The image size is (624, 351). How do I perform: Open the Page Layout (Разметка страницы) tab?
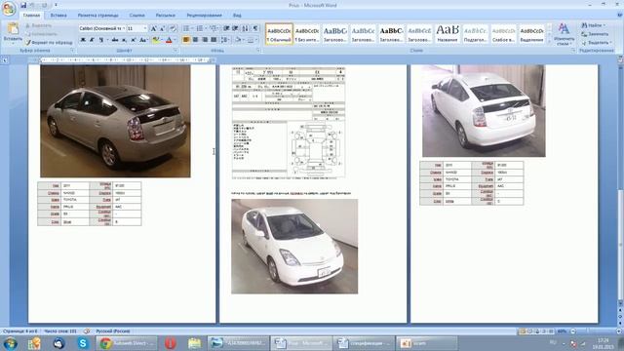coord(97,16)
